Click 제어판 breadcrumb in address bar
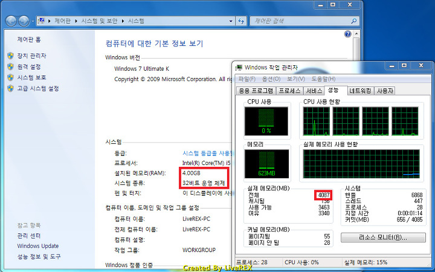Image resolution: width=435 pixels, height=272 pixels. [62, 21]
